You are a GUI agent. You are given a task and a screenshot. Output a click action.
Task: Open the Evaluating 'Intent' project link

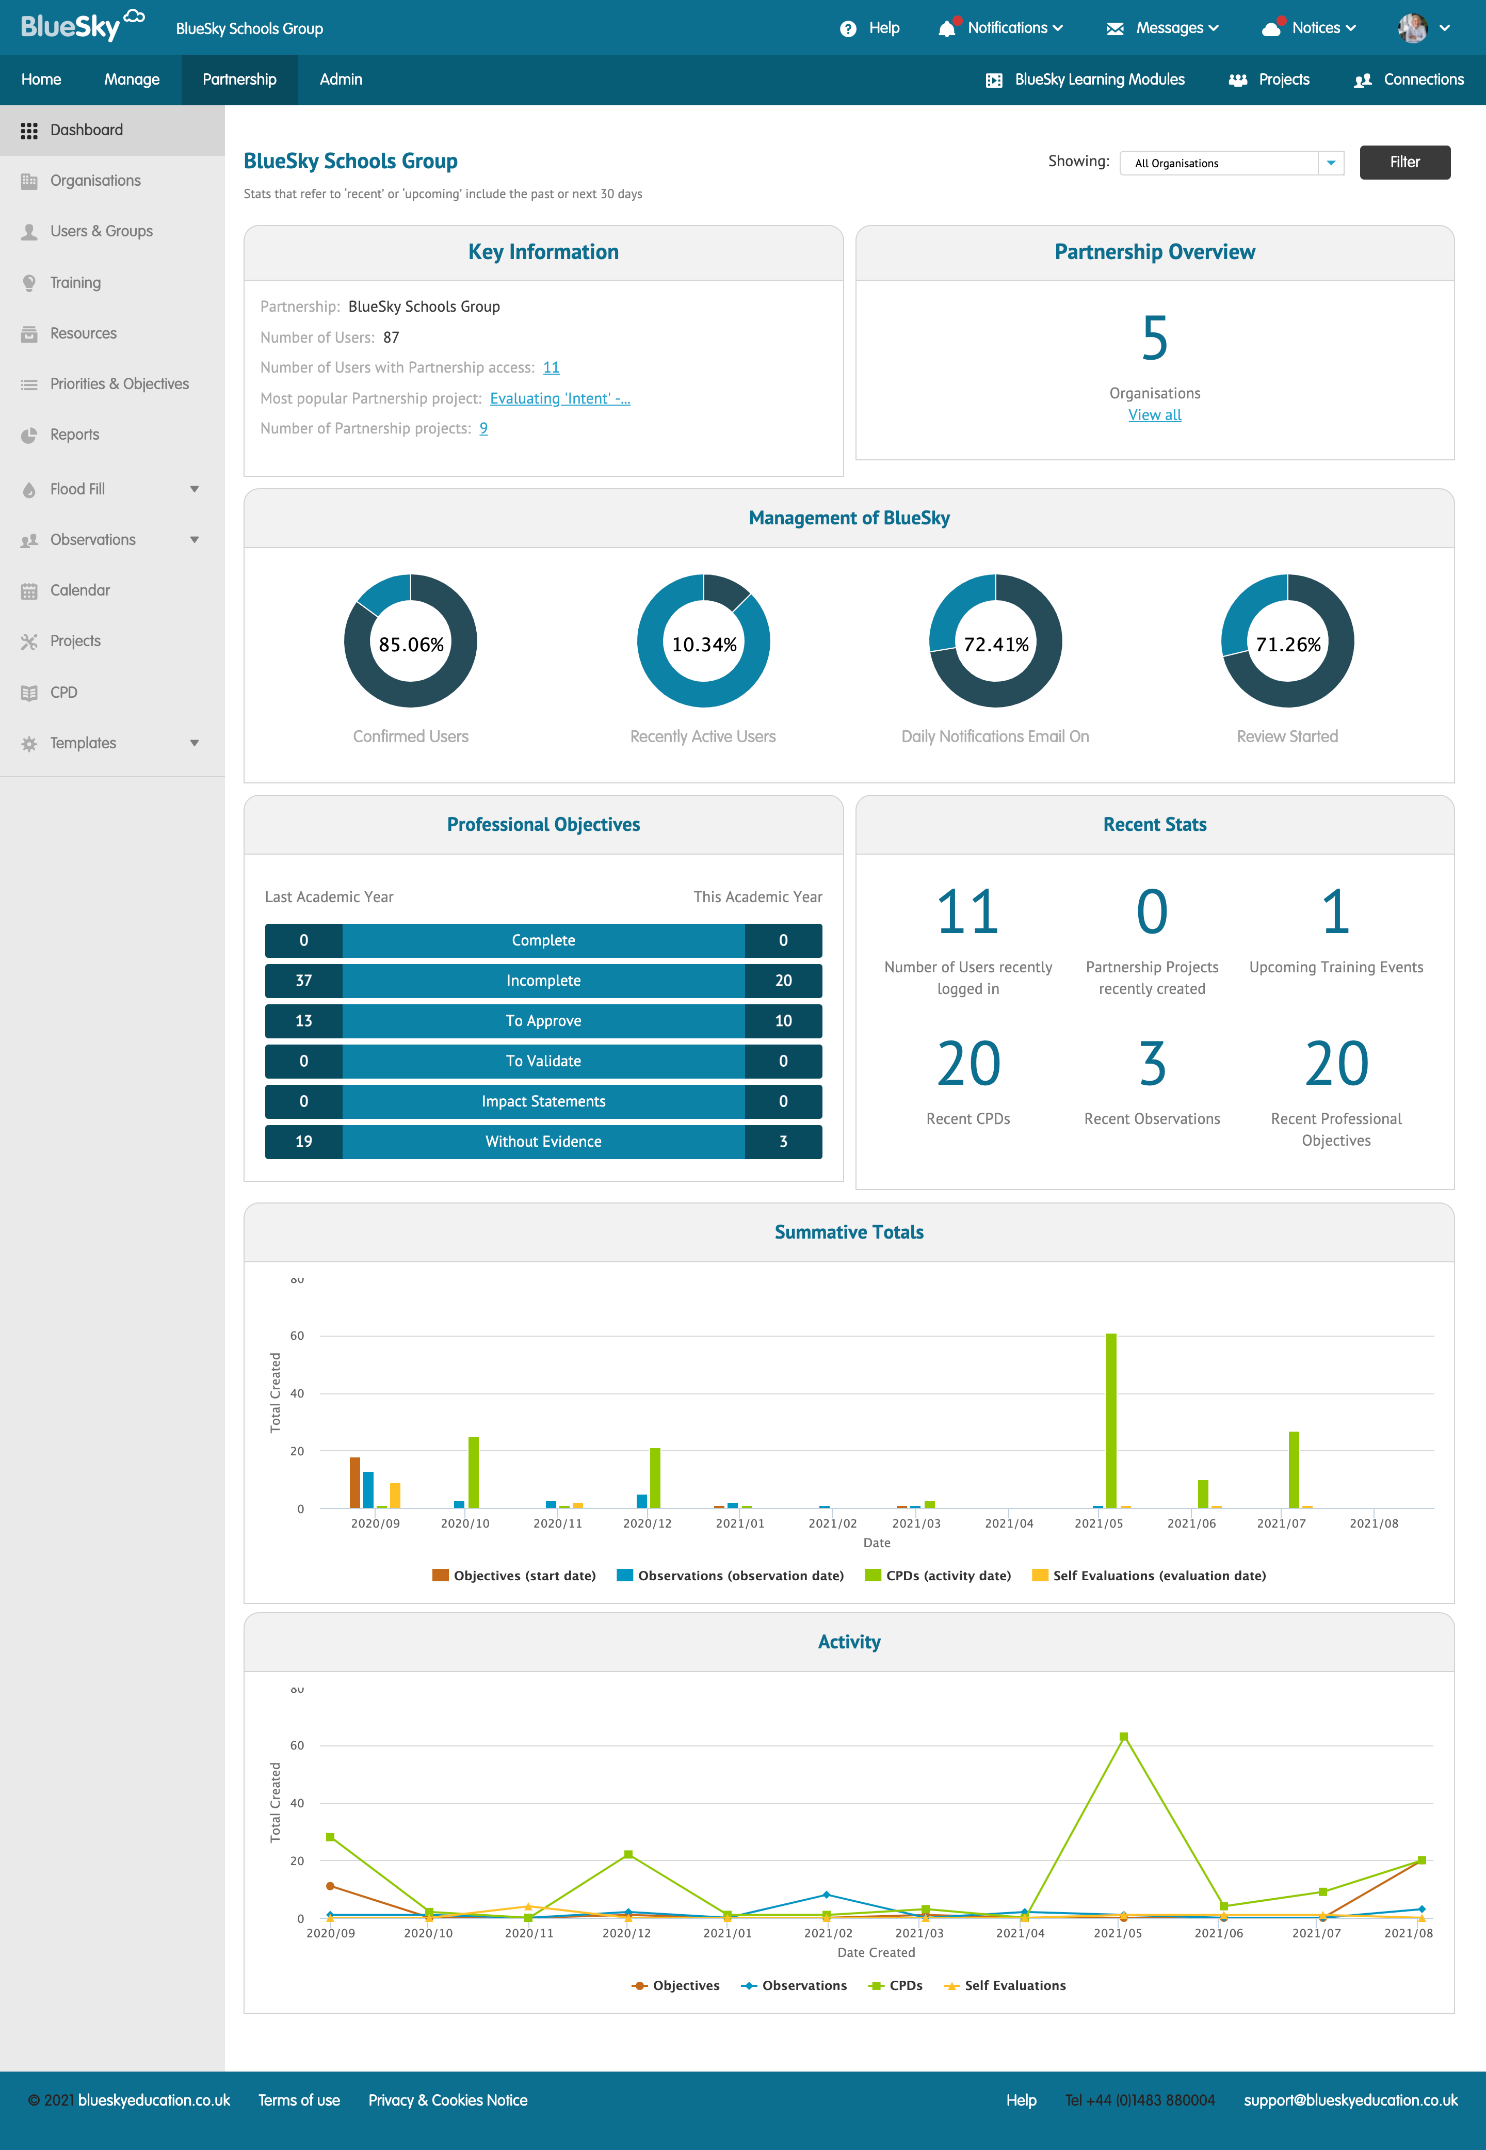[560, 398]
